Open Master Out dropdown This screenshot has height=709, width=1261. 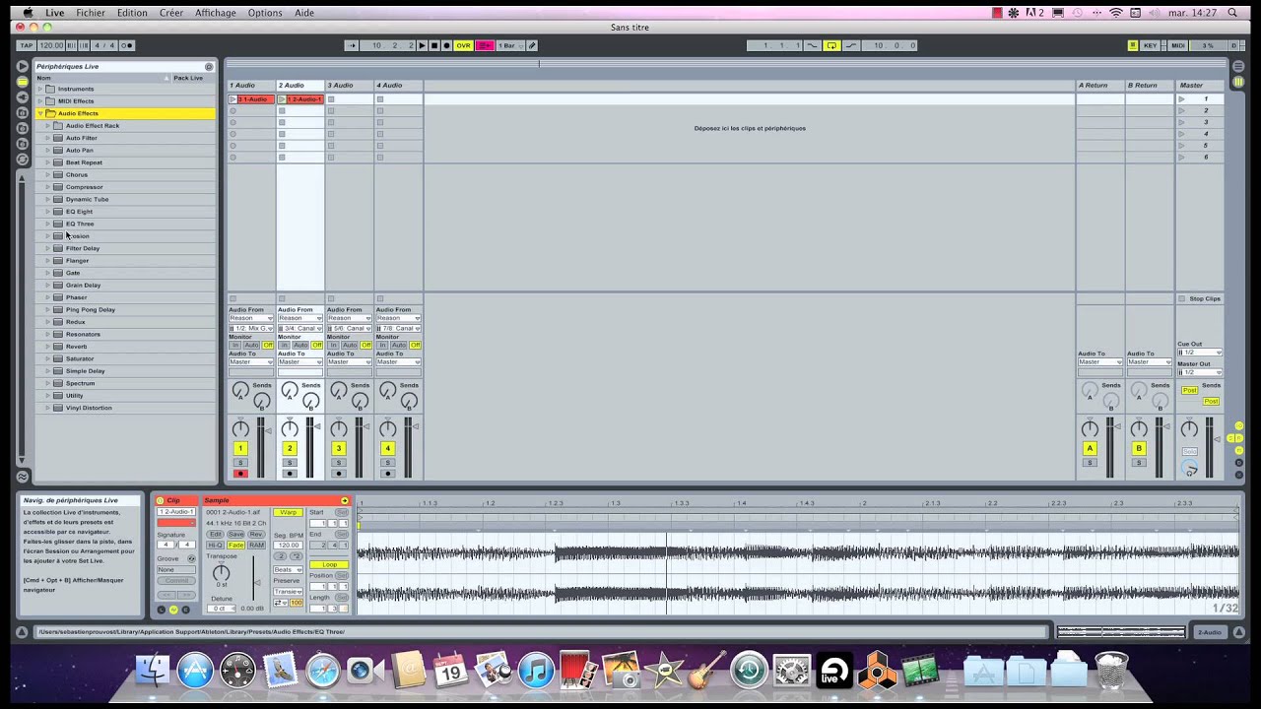(x=1200, y=372)
